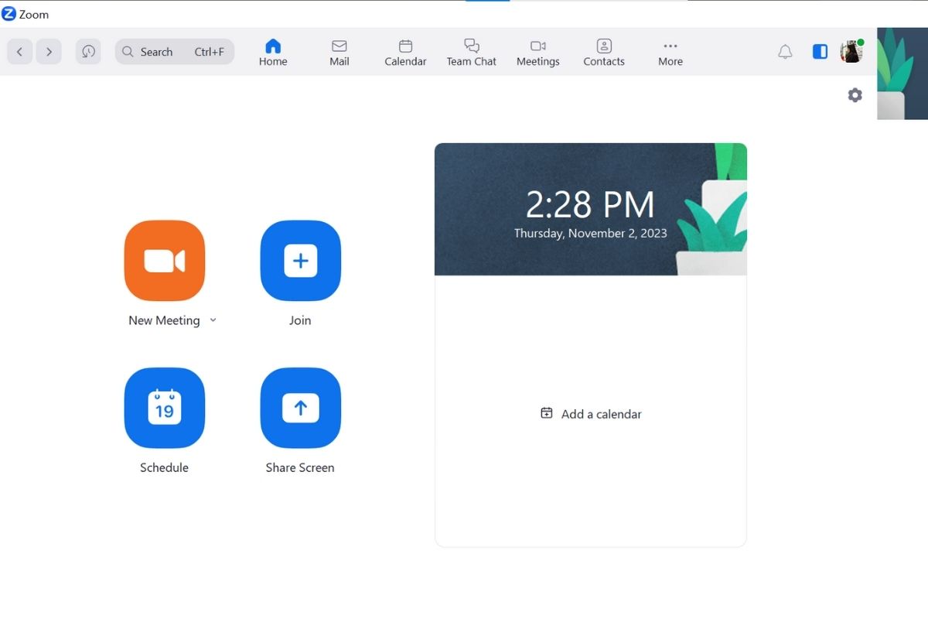Click the Search field
928x619 pixels.
[x=175, y=52]
